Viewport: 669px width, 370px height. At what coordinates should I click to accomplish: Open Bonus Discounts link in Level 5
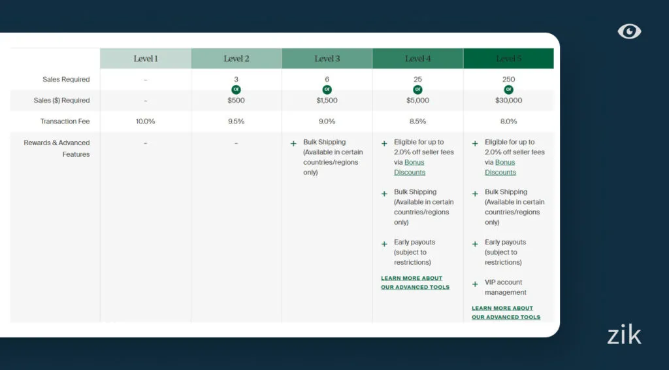(x=500, y=167)
